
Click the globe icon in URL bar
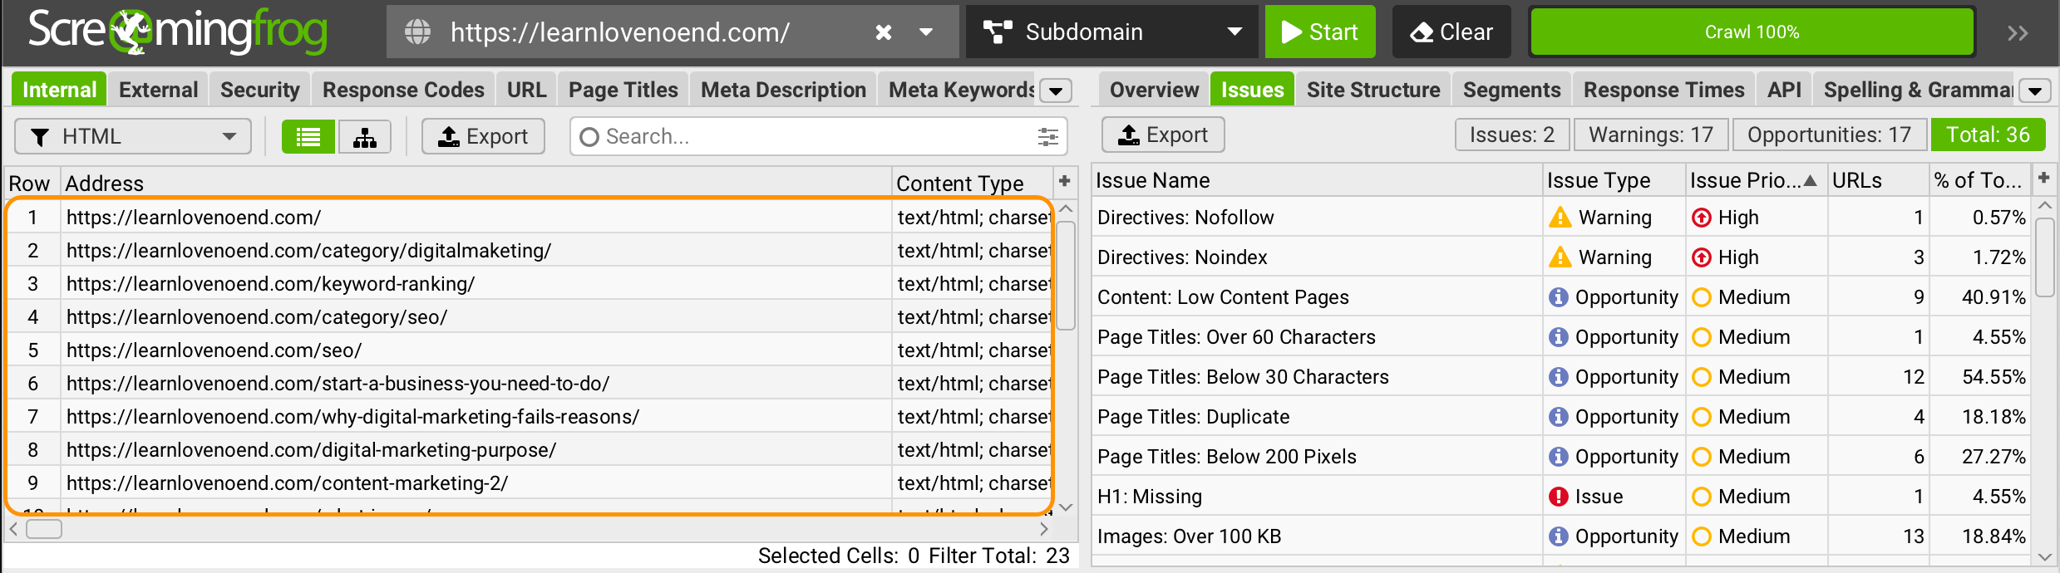(x=417, y=32)
